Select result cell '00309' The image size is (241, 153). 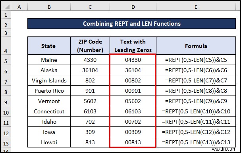(133, 132)
